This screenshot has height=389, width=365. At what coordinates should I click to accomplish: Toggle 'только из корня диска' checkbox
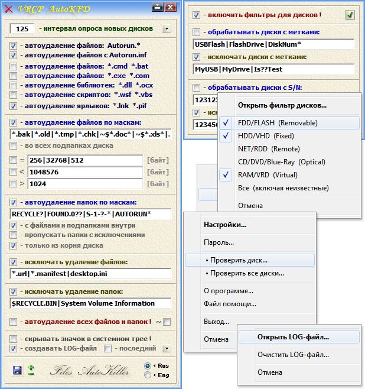14,245
